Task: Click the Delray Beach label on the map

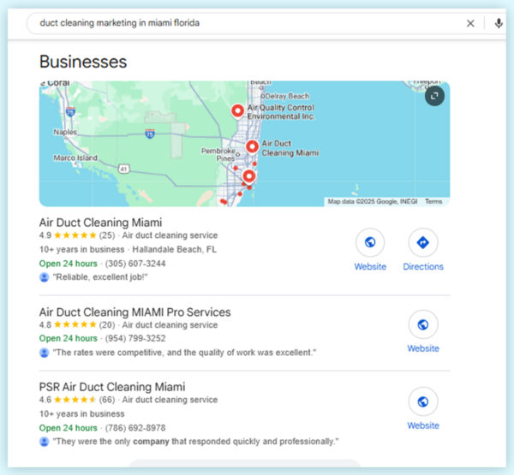Action: pyautogui.click(x=287, y=97)
